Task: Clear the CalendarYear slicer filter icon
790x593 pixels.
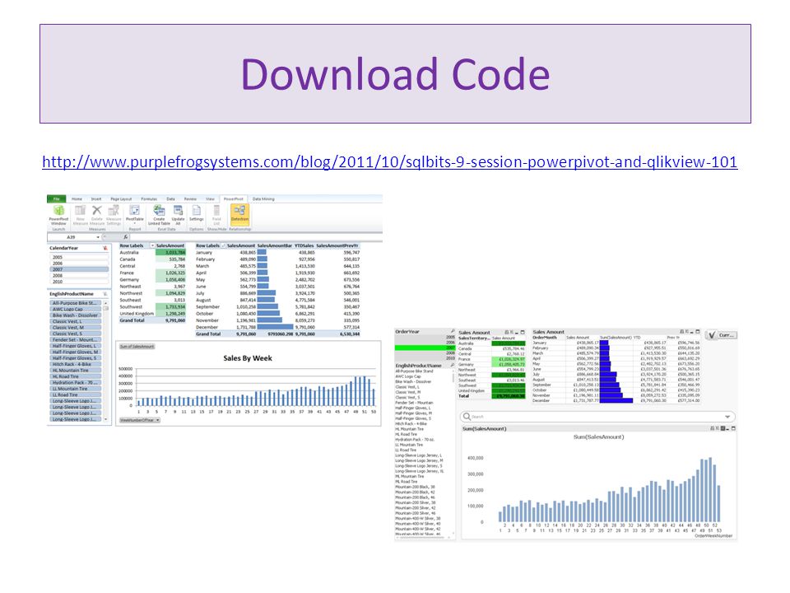Action: (105, 248)
